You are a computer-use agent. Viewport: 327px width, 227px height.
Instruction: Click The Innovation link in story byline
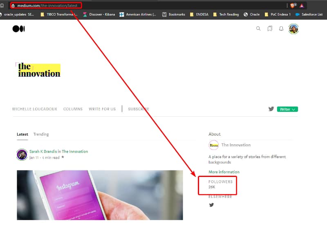tap(75, 151)
